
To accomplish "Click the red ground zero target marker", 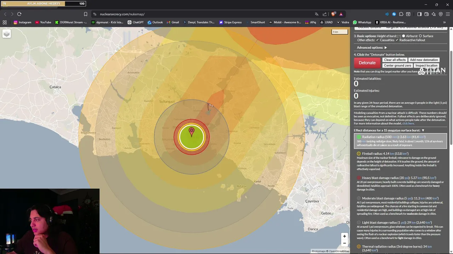I will [x=191, y=132].
